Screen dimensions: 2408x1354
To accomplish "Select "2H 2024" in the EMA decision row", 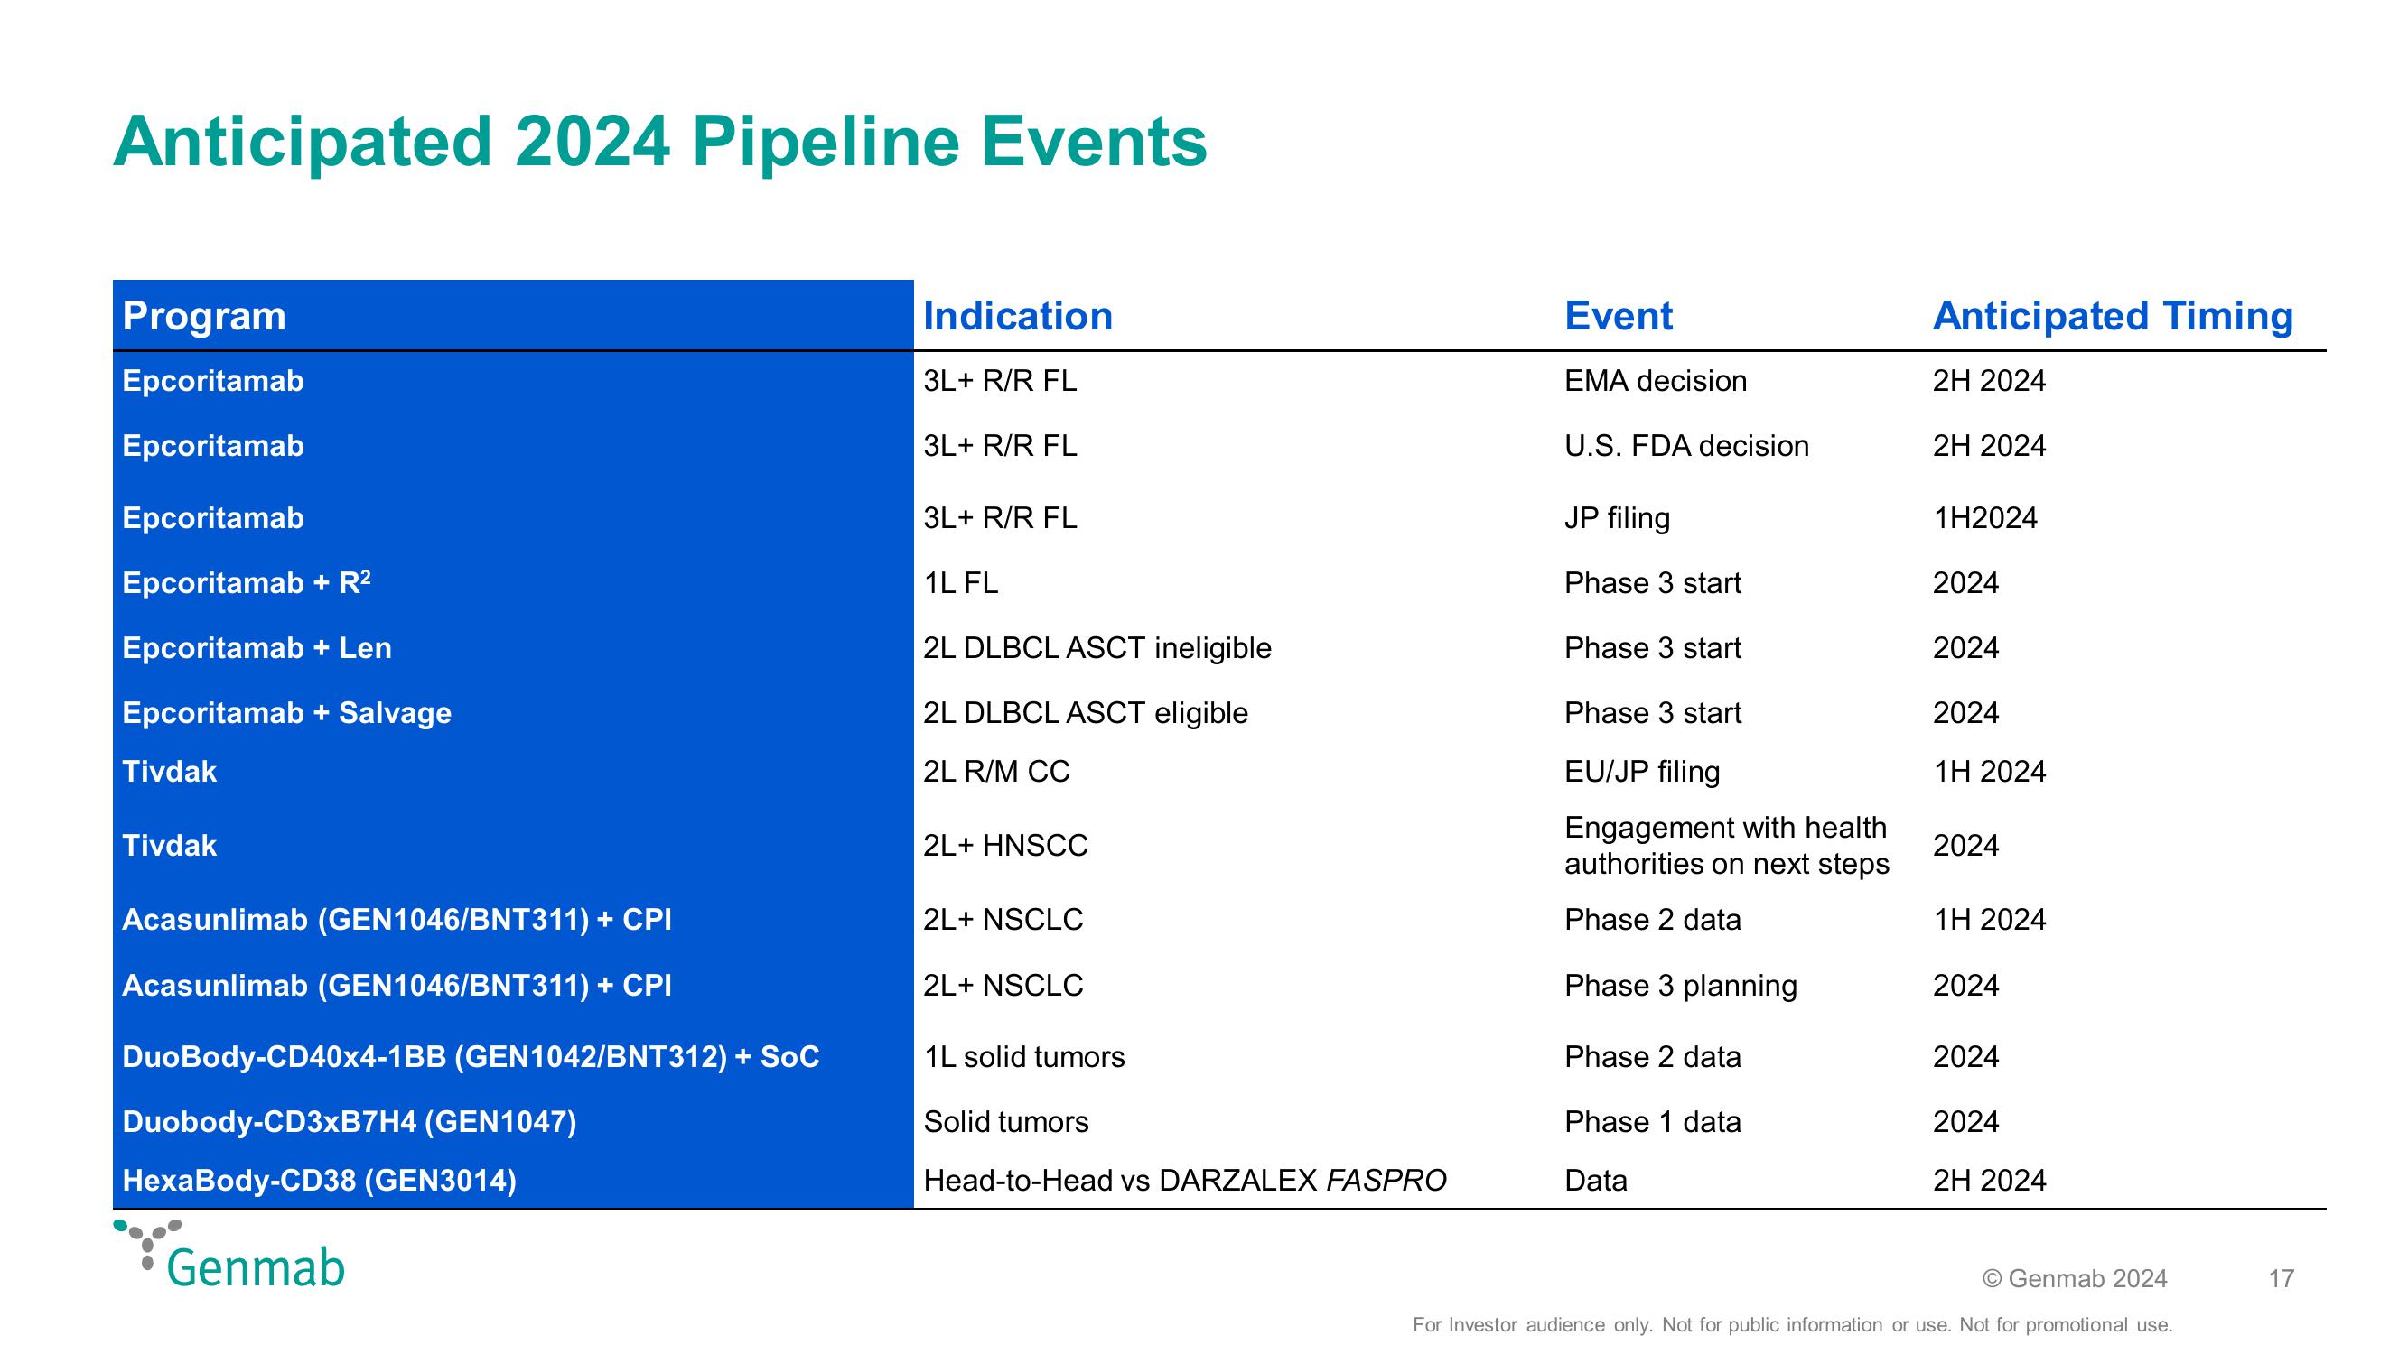I will [1989, 381].
